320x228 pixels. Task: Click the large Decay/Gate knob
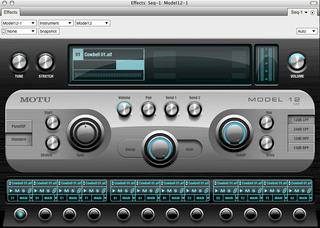click(x=160, y=149)
